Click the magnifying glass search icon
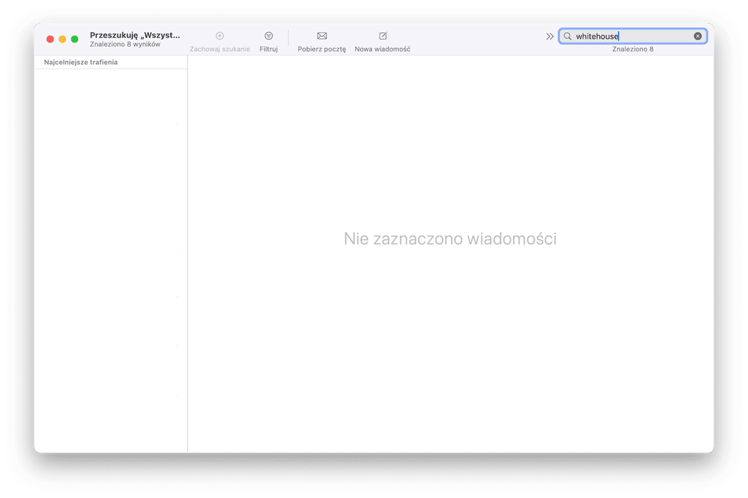This screenshot has height=498, width=748. click(568, 36)
